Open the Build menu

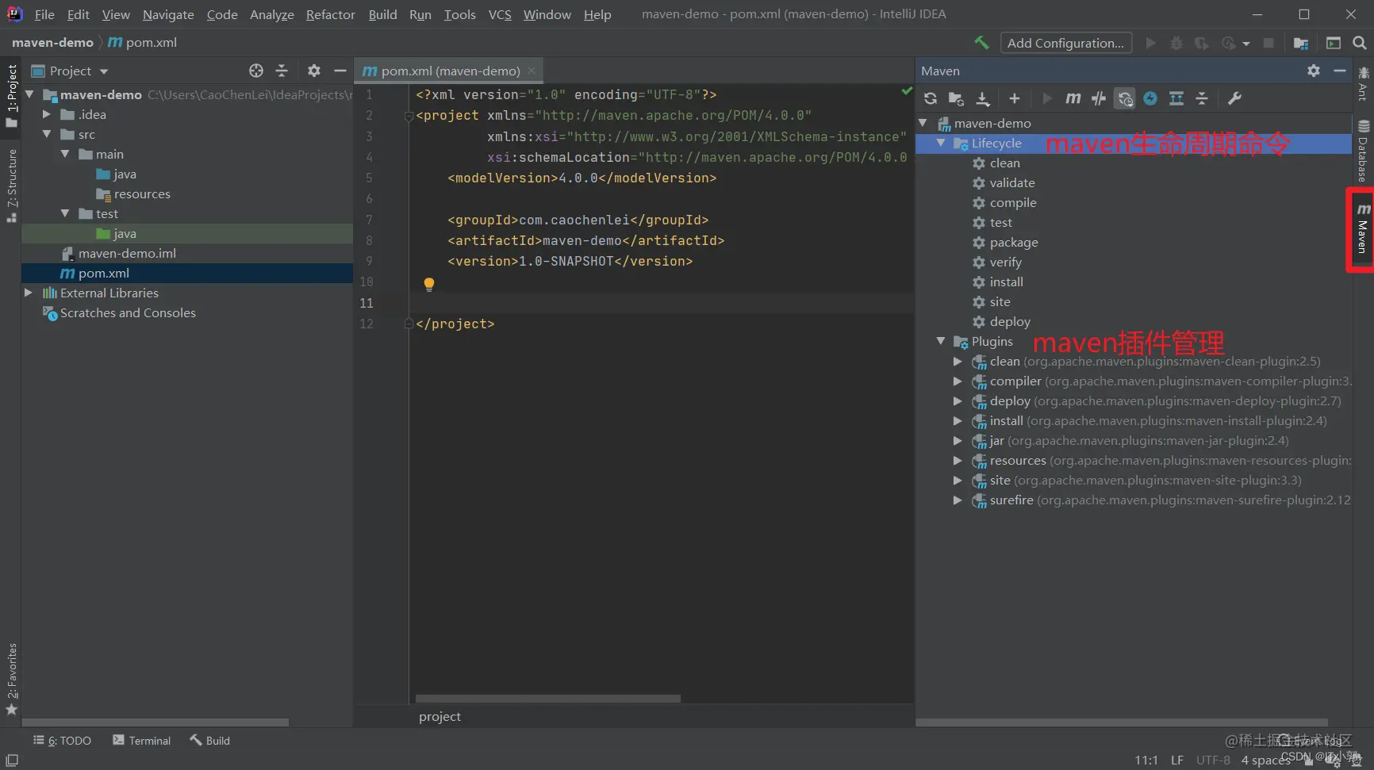[x=382, y=14]
